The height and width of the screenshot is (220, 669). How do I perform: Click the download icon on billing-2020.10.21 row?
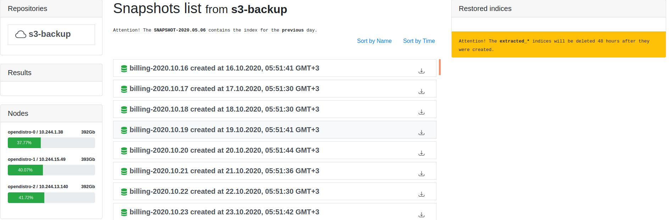(x=421, y=174)
